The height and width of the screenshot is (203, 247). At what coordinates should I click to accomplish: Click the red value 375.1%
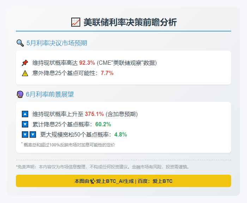click(x=94, y=114)
